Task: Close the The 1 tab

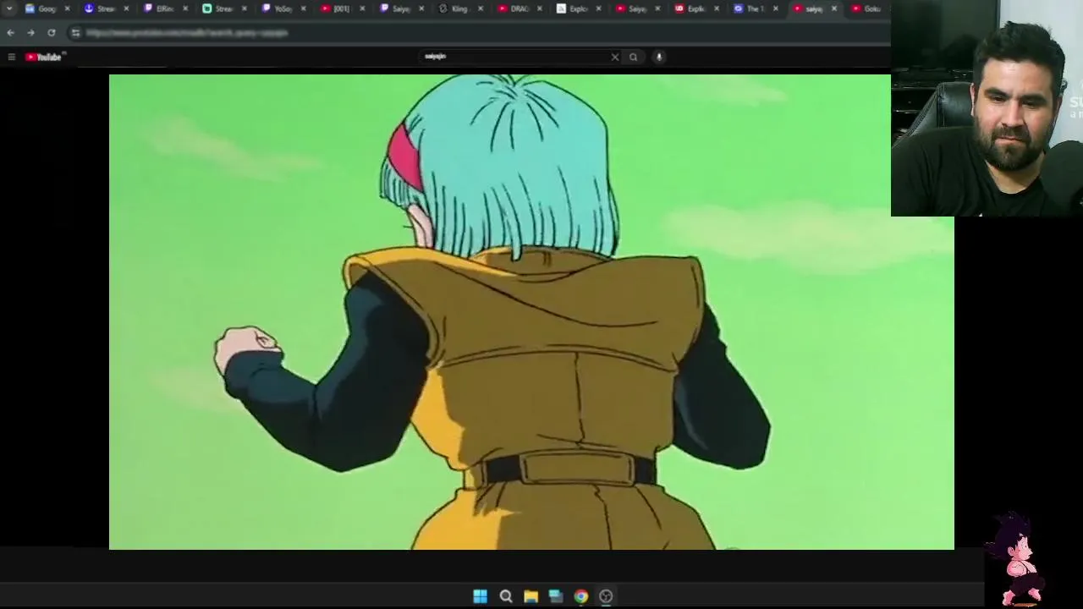Action: tap(775, 8)
